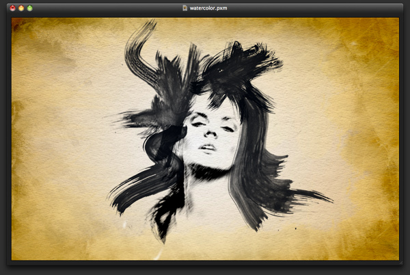This screenshot has width=410, height=275.
Task: Click the yellow minimize window button
Action: click(x=21, y=8)
